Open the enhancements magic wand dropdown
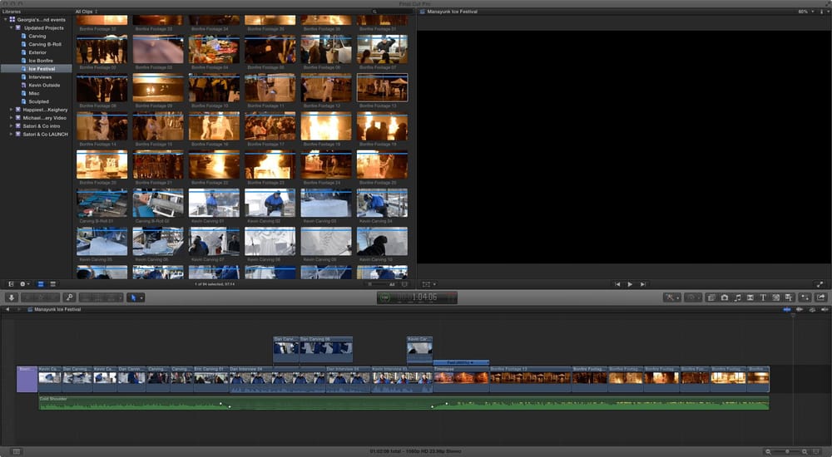The image size is (832, 457). (x=671, y=297)
